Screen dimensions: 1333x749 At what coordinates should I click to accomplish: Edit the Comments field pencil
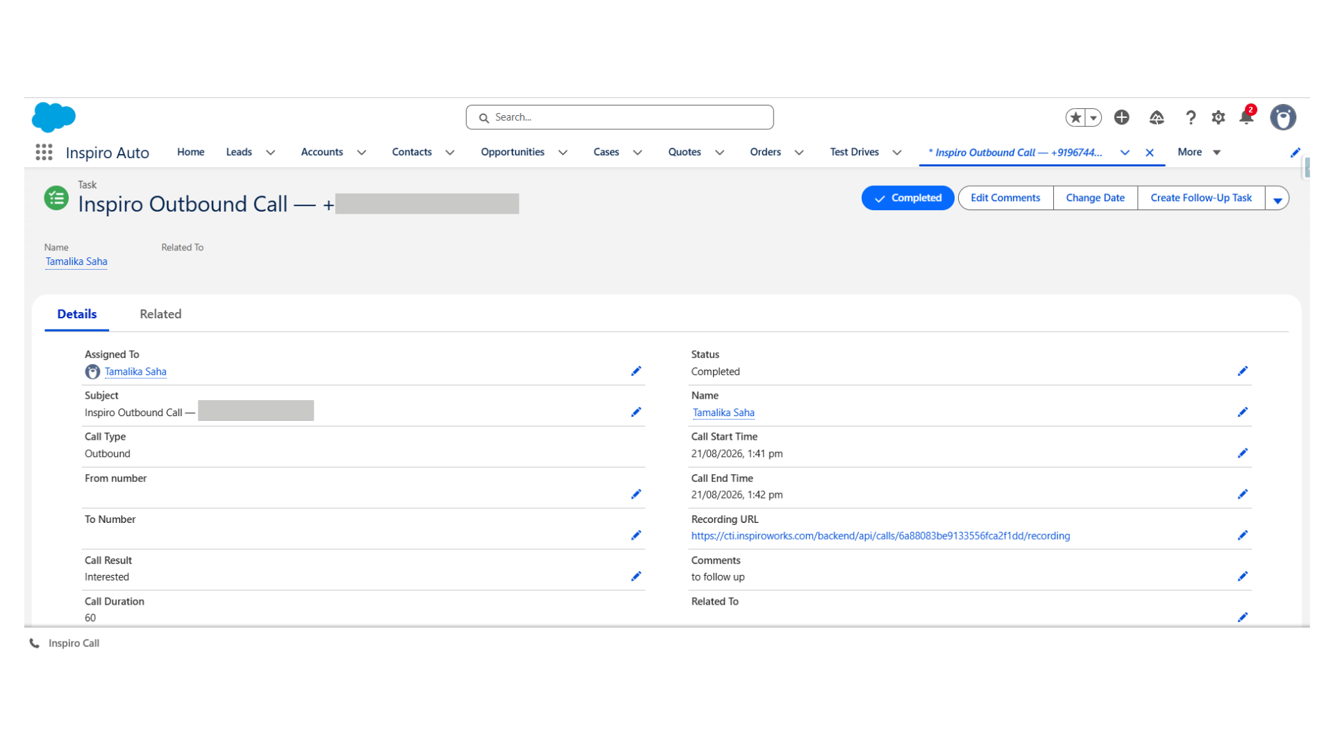(x=1243, y=576)
